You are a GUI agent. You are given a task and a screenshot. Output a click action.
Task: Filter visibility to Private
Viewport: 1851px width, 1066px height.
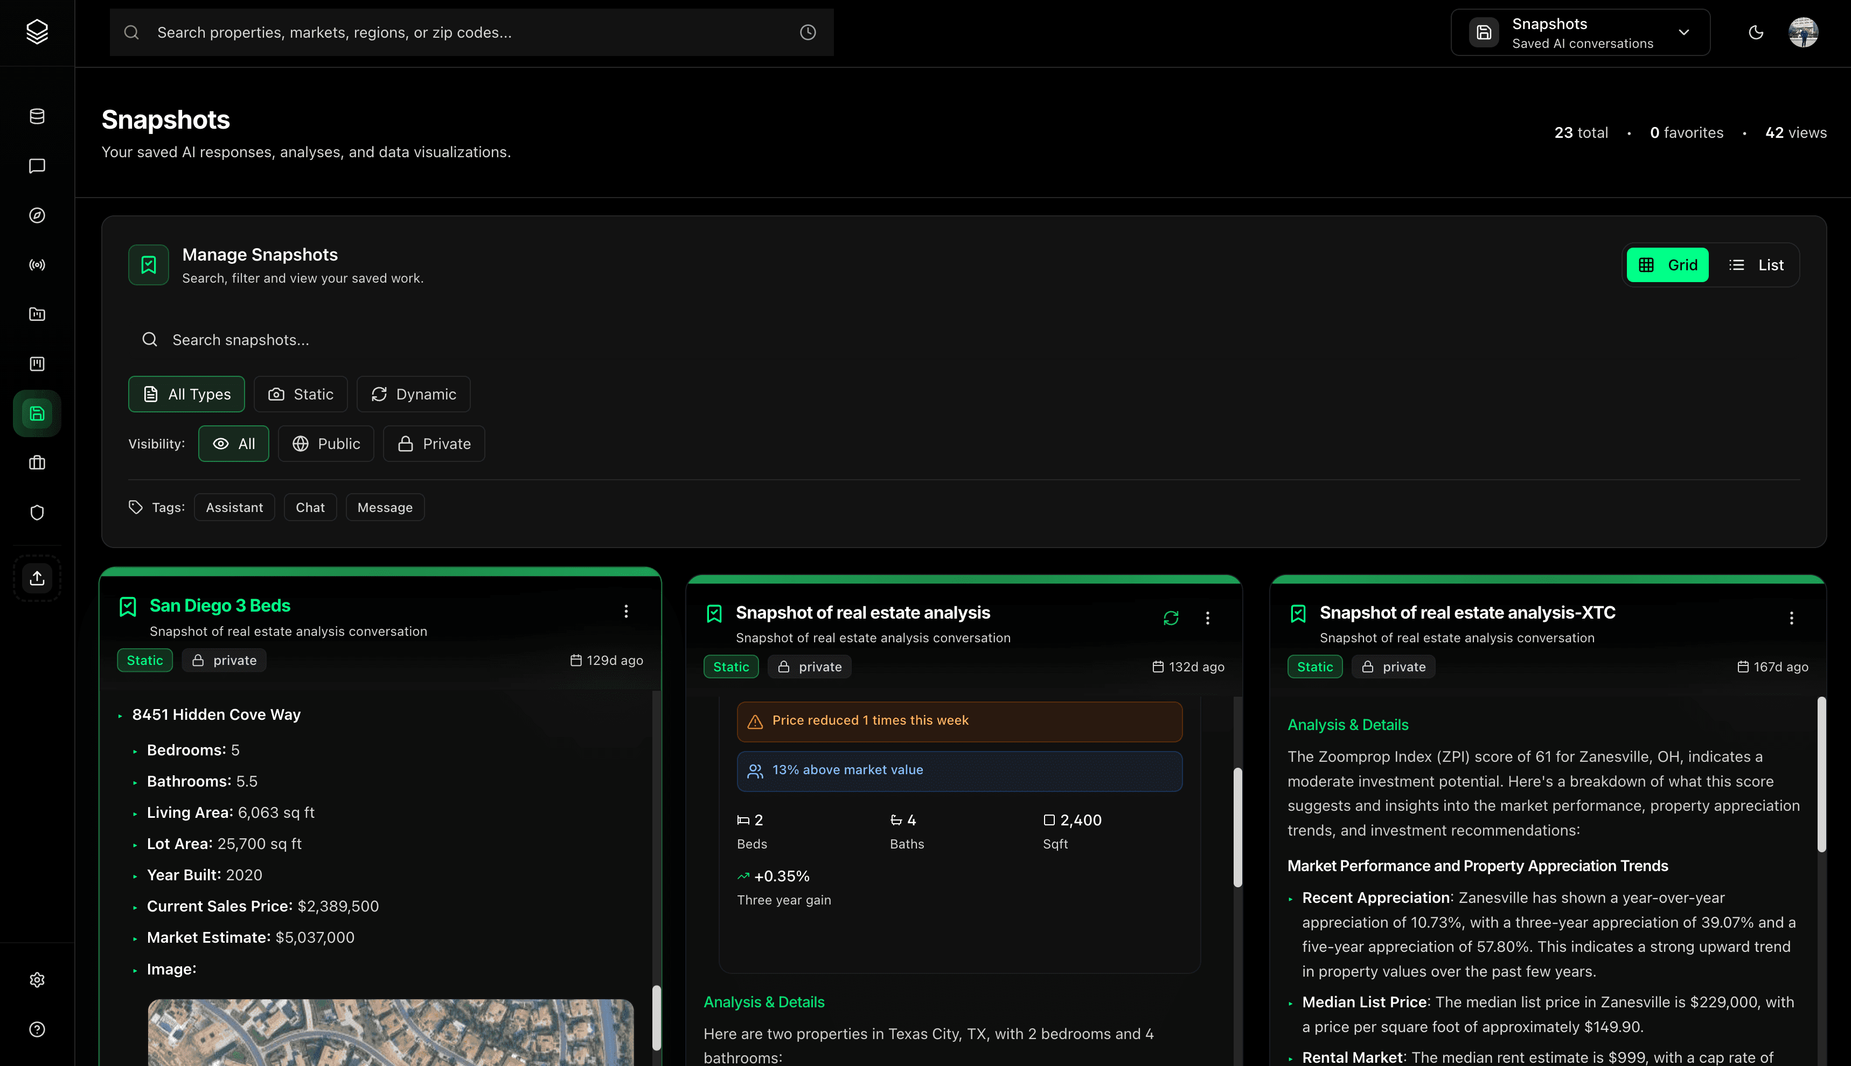coord(434,444)
